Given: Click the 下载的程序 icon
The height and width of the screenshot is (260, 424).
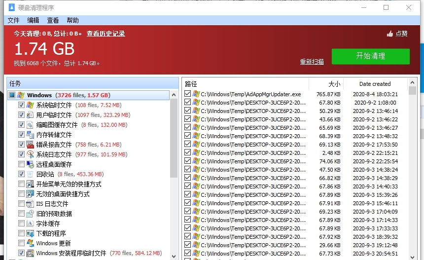Looking at the screenshot, I should coord(30,233).
